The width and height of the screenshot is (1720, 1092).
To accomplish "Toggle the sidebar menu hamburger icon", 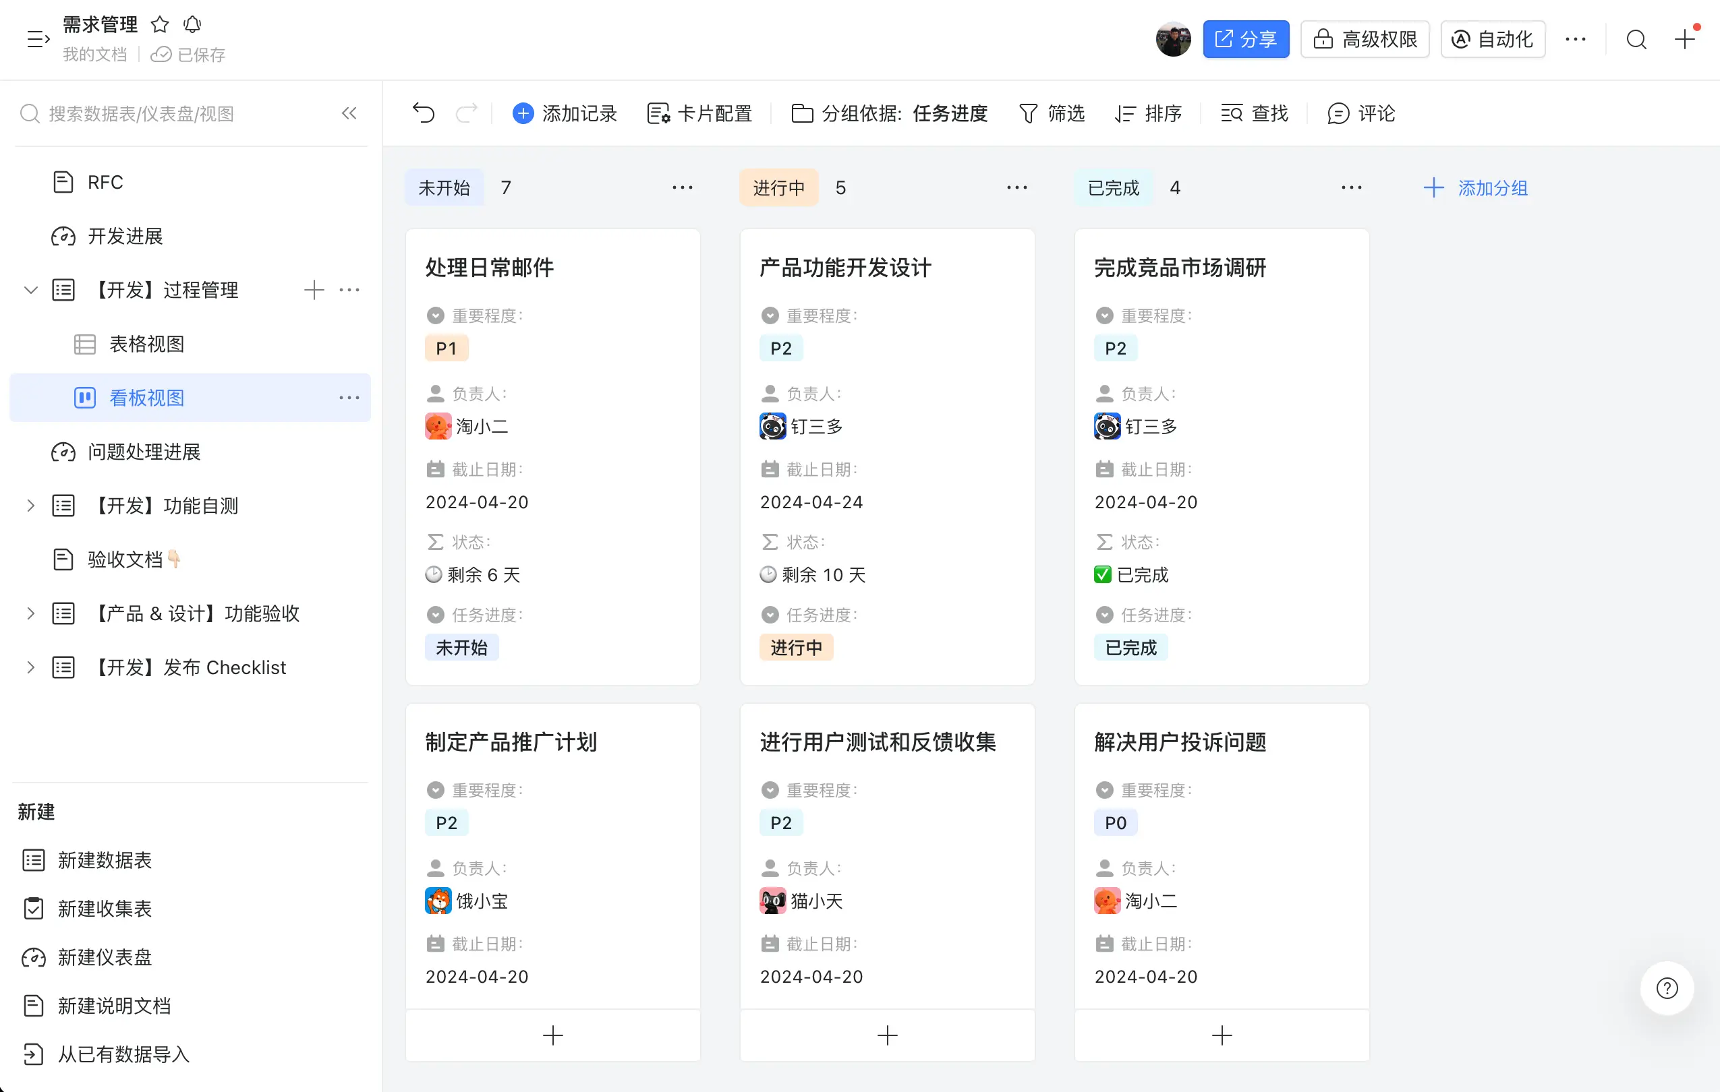I will tap(38, 39).
